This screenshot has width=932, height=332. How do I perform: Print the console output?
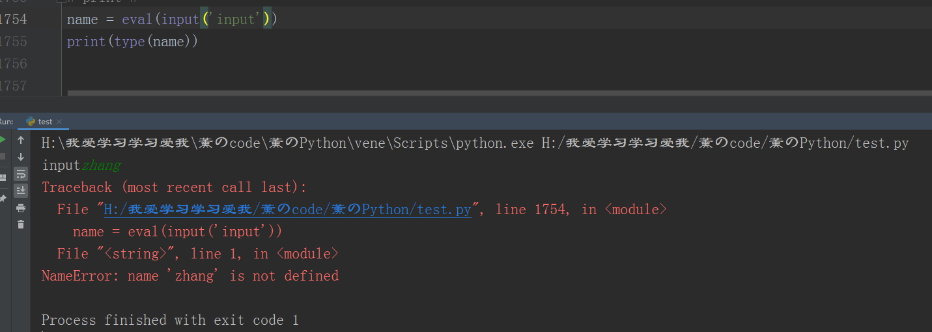click(x=21, y=208)
